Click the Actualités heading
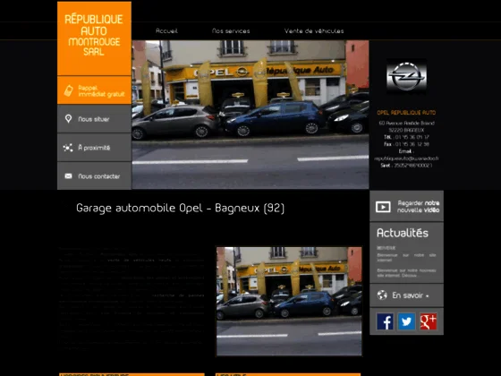501x376 pixels. click(403, 233)
